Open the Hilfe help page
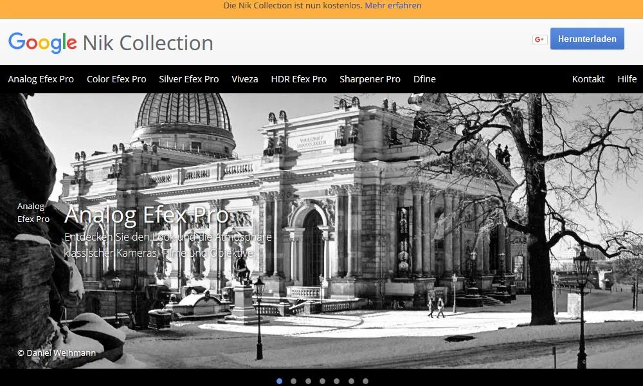This screenshot has width=643, height=386. click(627, 79)
